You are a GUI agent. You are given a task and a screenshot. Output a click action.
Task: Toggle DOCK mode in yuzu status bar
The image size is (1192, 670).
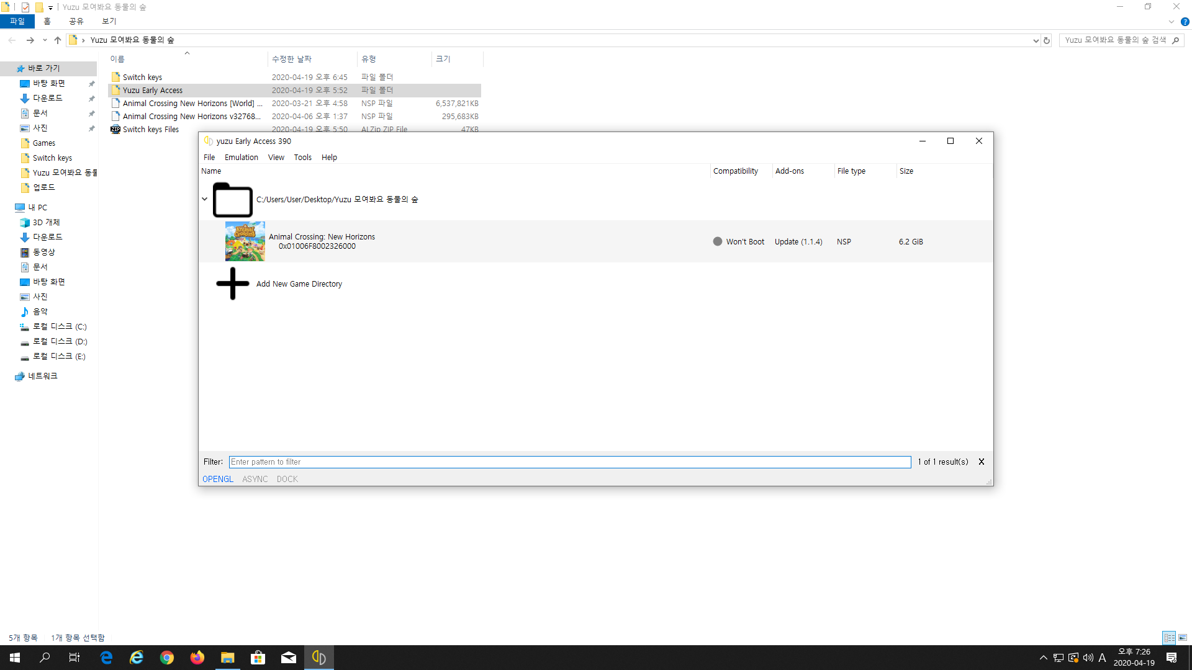coord(287,479)
